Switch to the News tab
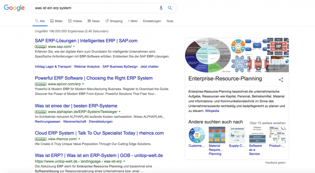The height and width of the screenshot is (173, 315). [x=93, y=21]
